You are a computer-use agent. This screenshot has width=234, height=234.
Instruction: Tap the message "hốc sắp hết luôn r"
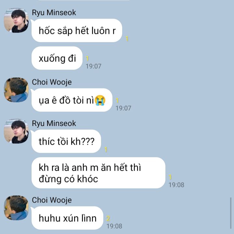point(77,31)
